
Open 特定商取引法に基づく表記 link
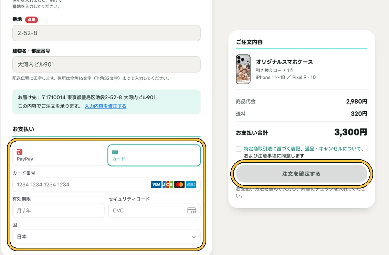(272, 149)
